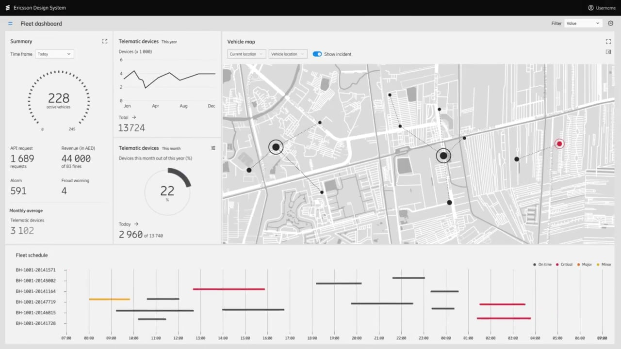Open the Time frame Today dropdown
Image resolution: width=621 pixels, height=349 pixels.
click(54, 54)
